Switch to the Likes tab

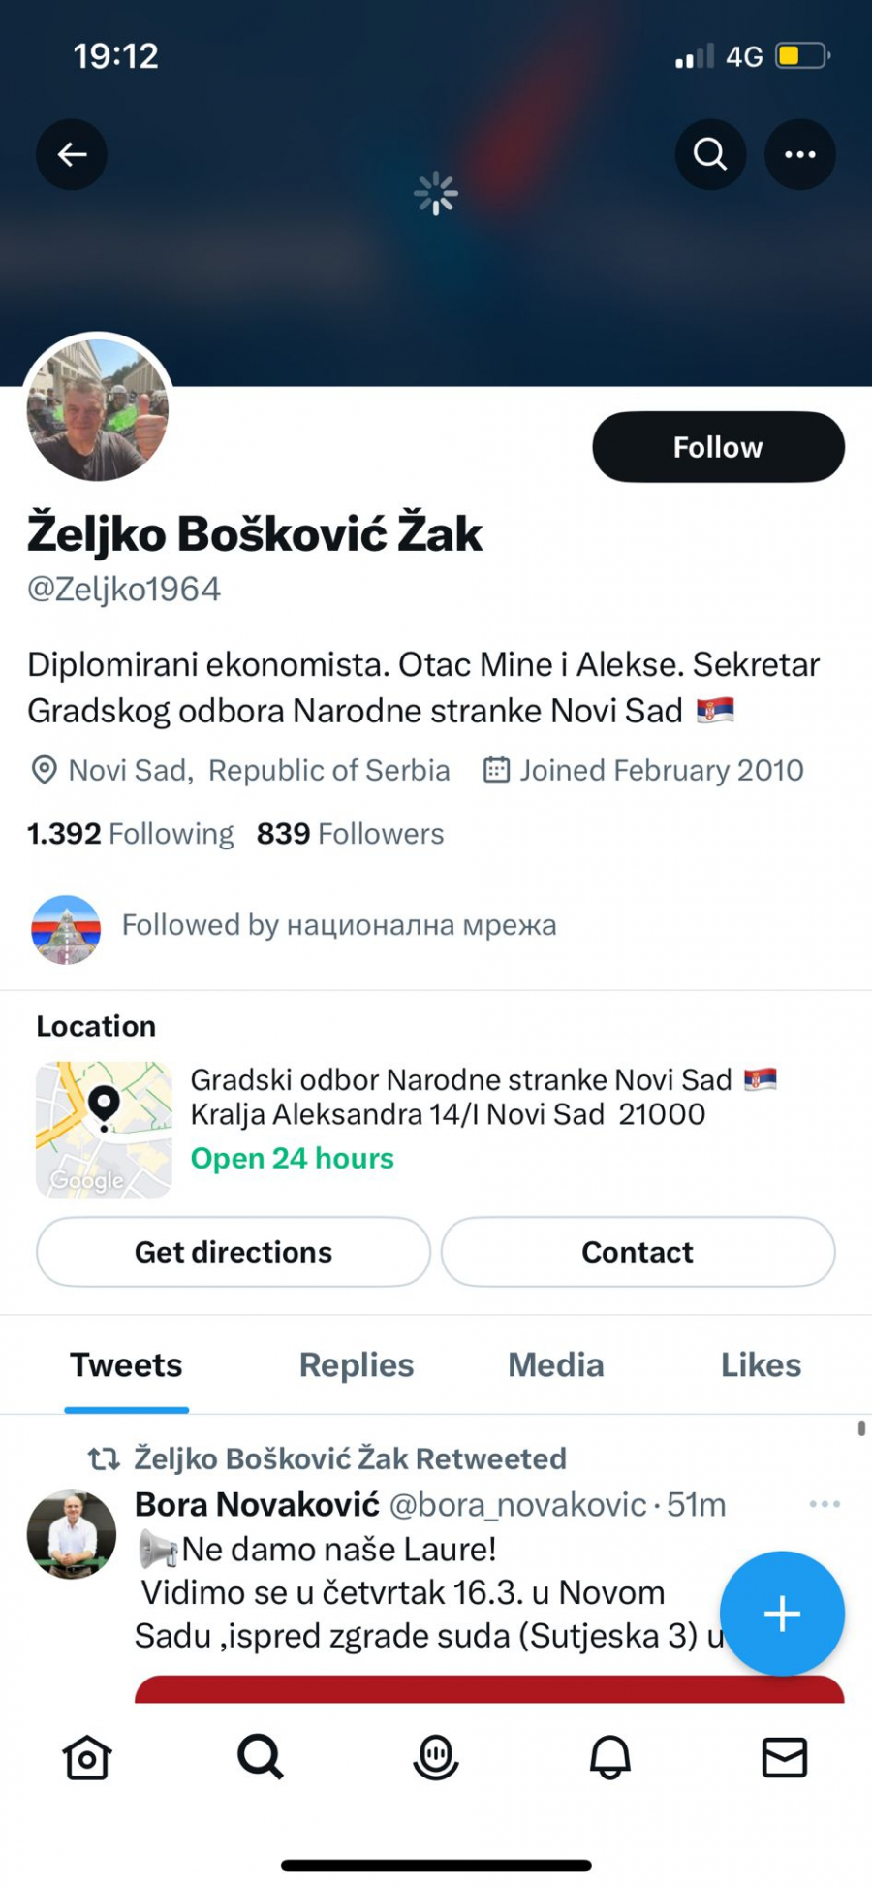pyautogui.click(x=761, y=1365)
